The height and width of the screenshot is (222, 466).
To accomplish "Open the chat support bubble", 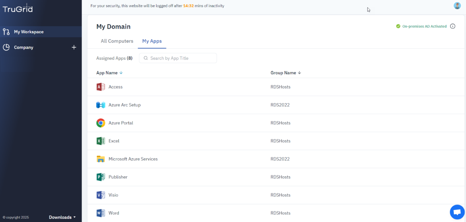I will (457, 212).
